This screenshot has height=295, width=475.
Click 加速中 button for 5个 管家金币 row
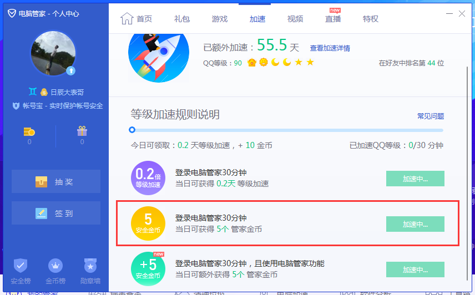pyautogui.click(x=415, y=224)
